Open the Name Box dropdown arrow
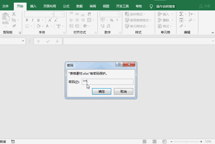The height and width of the screenshot is (144, 215). pyautogui.click(x=23, y=41)
